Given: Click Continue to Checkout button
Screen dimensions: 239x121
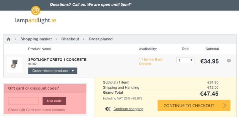Looking at the screenshot, I should pyautogui.click(x=194, y=106).
